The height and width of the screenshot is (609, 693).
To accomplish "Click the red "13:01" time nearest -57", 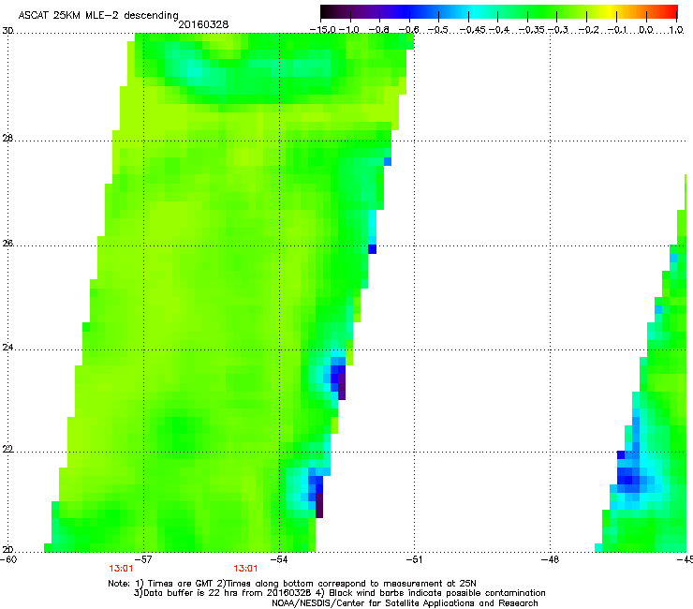I will [x=121, y=569].
